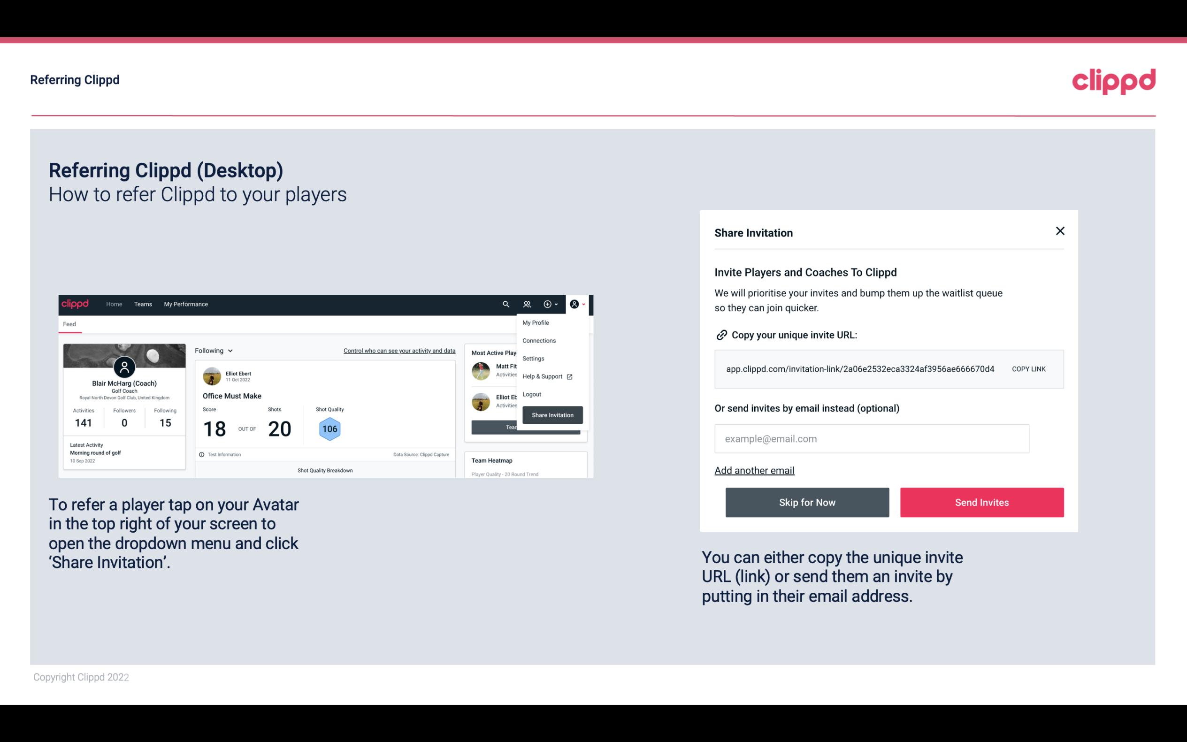Click the email input field for invites

click(871, 438)
